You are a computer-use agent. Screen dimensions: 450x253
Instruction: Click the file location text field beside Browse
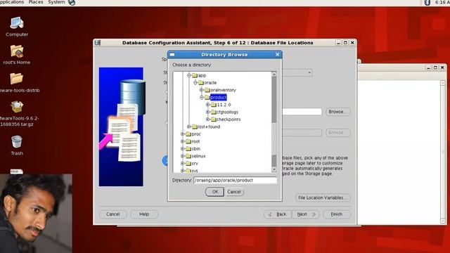click(302, 112)
